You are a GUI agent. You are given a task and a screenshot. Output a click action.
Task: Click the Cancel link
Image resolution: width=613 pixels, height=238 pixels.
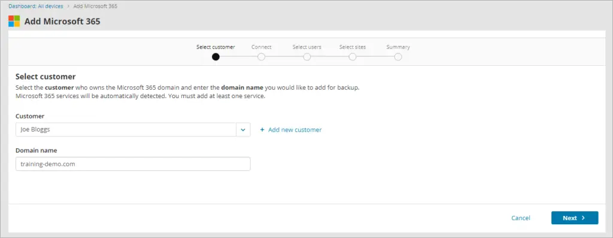[521, 218]
